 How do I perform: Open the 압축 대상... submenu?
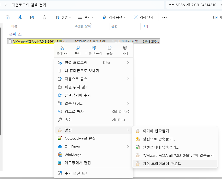click(x=94, y=103)
